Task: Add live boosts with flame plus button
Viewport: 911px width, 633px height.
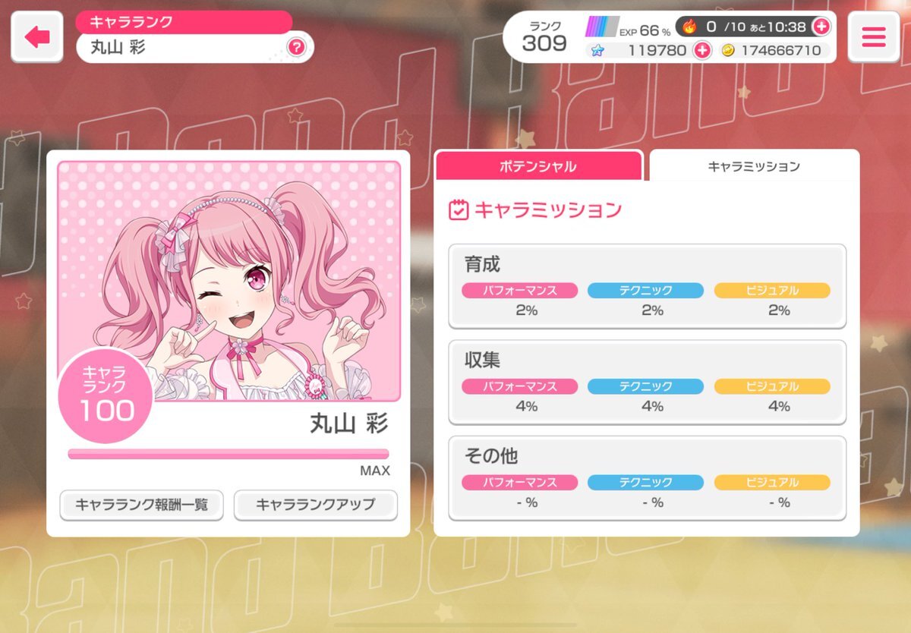Action: (x=821, y=27)
